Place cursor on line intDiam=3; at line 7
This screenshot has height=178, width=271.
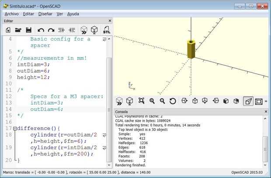tap(33, 65)
